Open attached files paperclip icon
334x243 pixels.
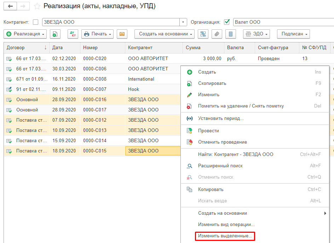click(217, 34)
